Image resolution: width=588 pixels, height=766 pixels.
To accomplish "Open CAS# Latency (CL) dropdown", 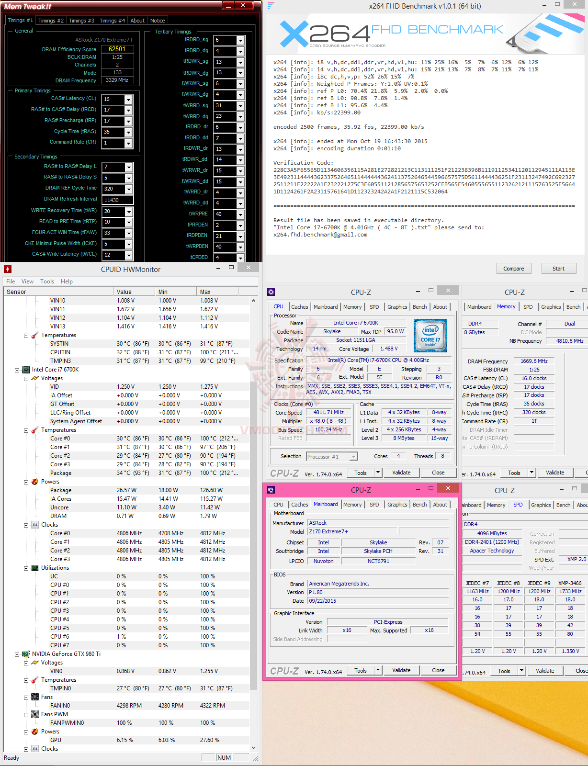I will (128, 99).
